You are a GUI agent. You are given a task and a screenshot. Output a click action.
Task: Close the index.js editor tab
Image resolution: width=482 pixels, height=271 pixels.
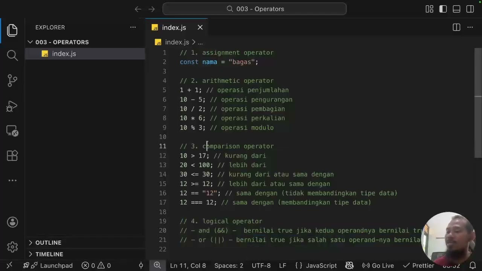pos(200,27)
